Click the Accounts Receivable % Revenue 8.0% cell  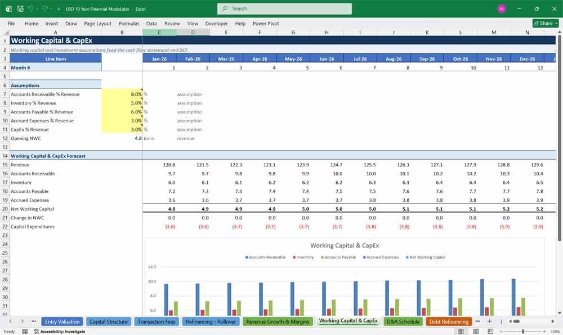coord(122,94)
